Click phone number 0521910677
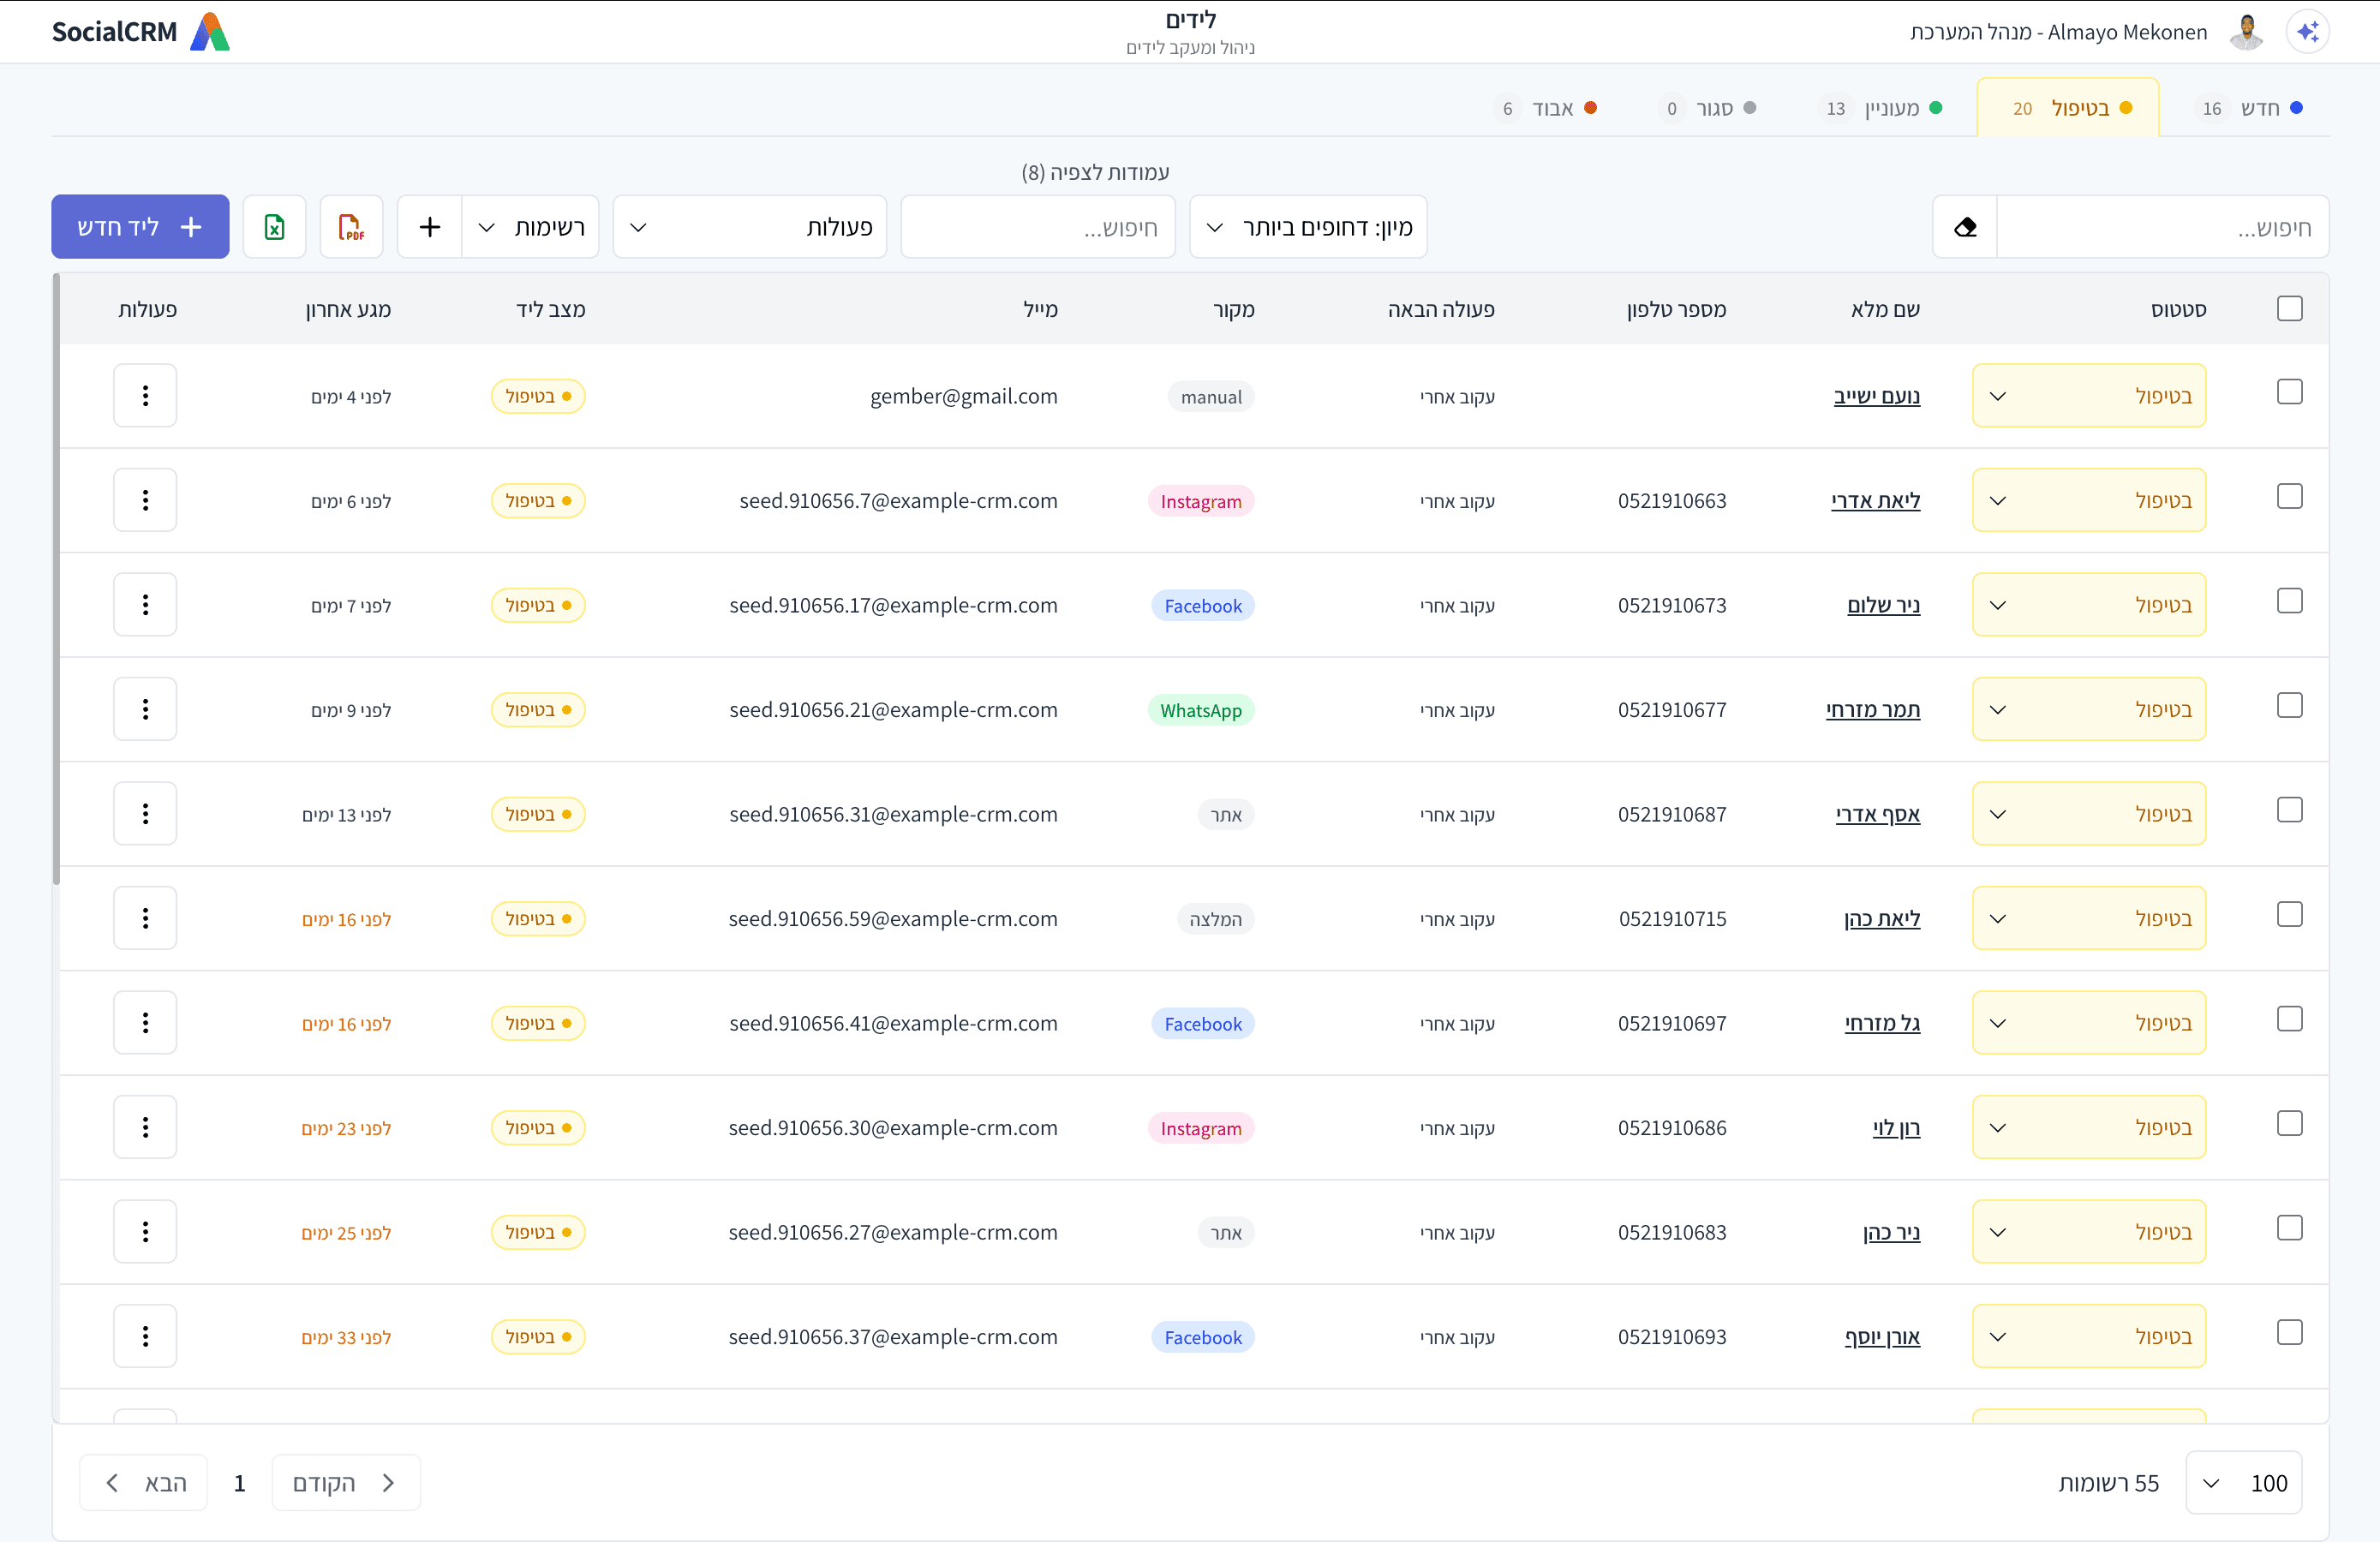The width and height of the screenshot is (2380, 1542). (x=1672, y=709)
